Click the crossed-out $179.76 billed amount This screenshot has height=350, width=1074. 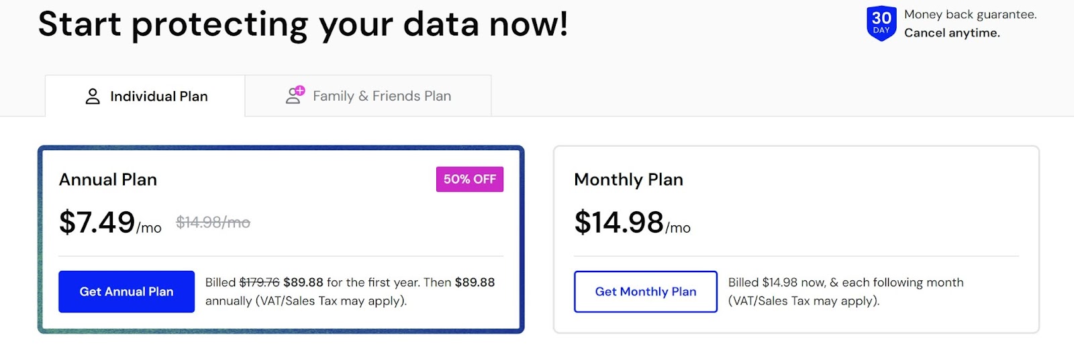tap(259, 282)
